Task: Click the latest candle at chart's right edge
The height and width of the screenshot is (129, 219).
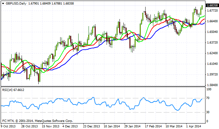Action: tap(202, 7)
